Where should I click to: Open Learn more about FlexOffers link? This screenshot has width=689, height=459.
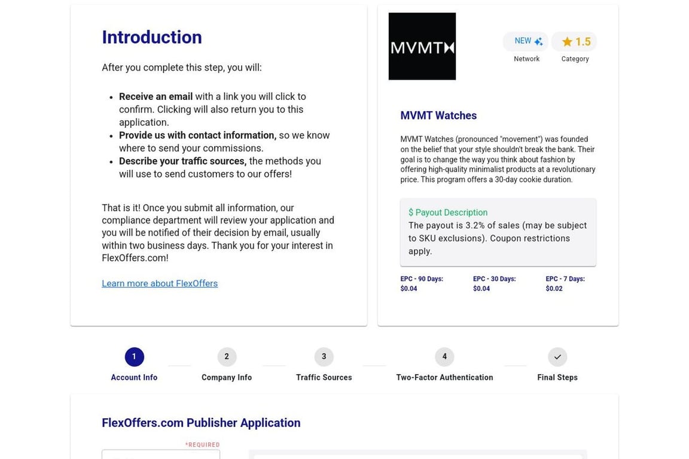click(x=160, y=283)
